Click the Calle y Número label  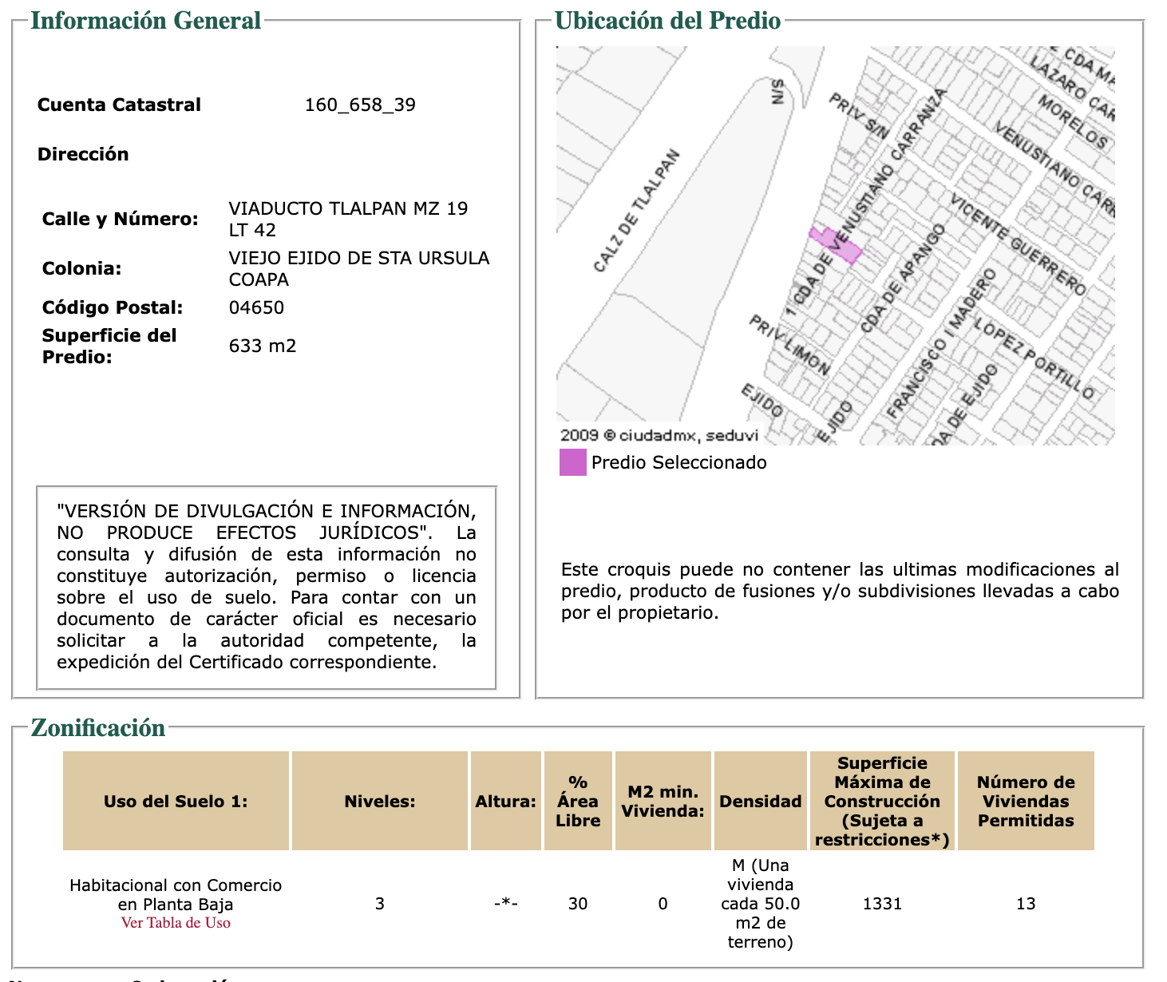tap(121, 220)
